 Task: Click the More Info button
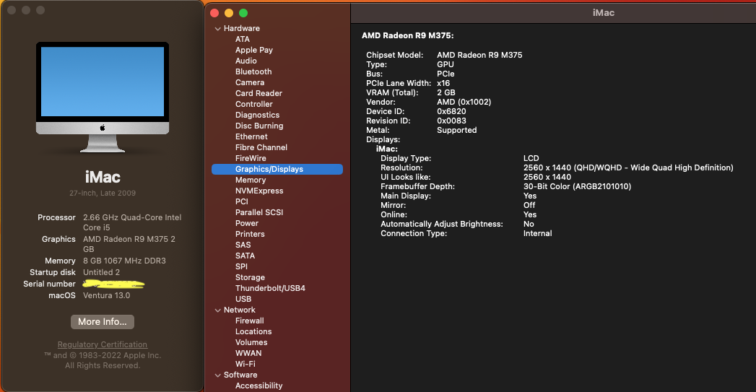coord(102,322)
